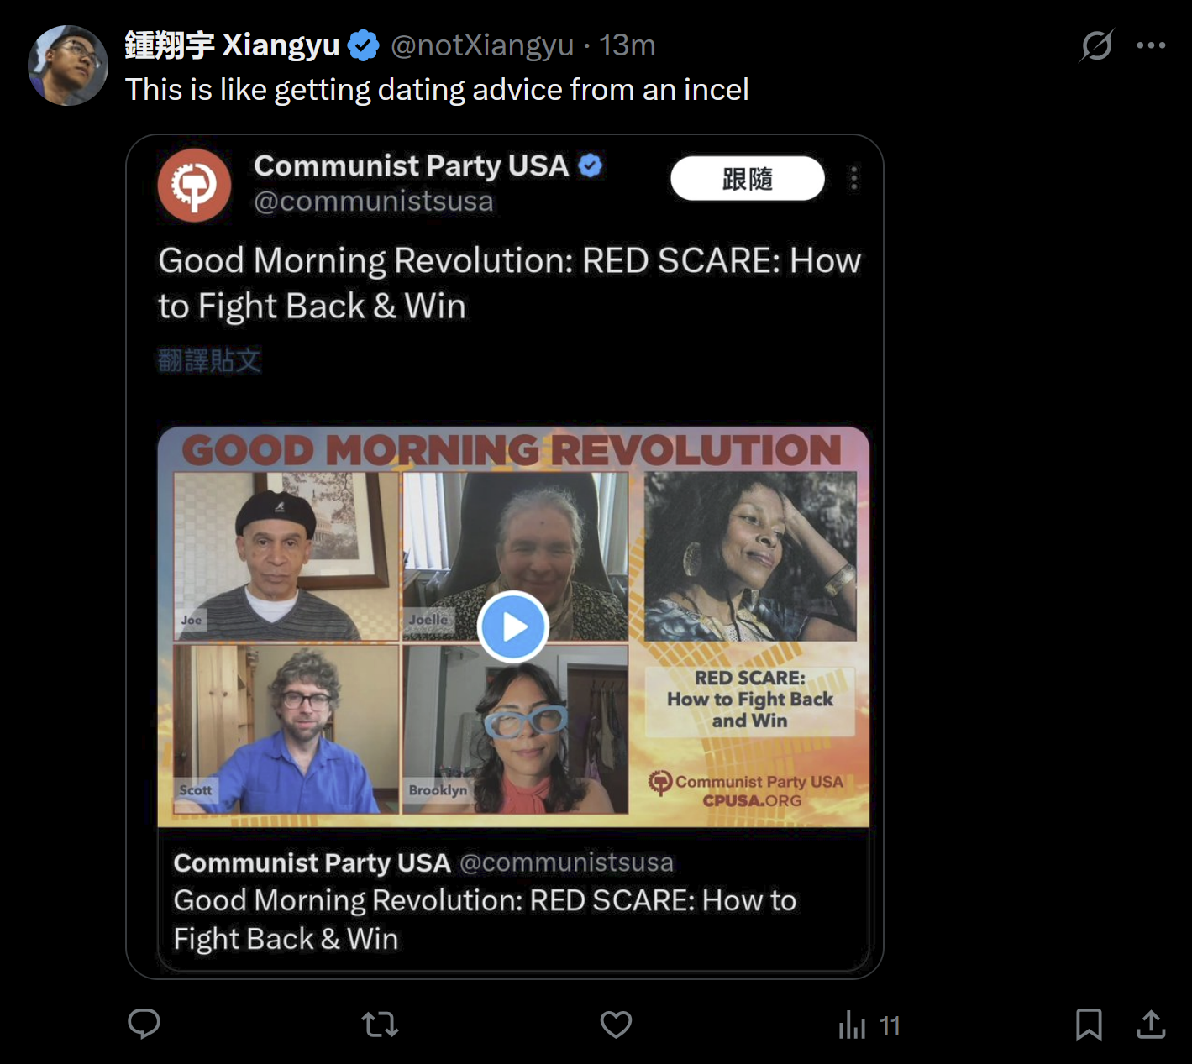The height and width of the screenshot is (1064, 1192).
Task: Click Xiangyu's blue verified badge
Action: 364,45
